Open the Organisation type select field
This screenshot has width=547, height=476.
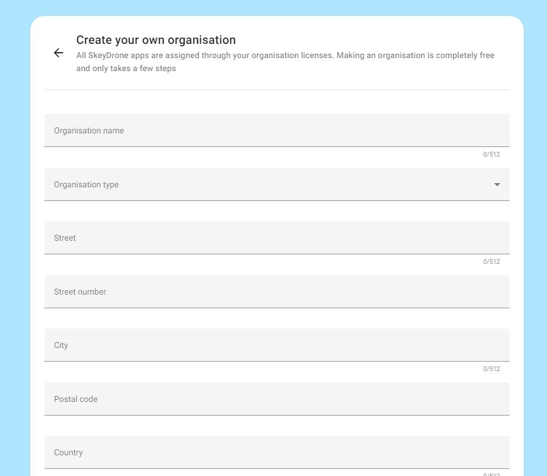[276, 184]
